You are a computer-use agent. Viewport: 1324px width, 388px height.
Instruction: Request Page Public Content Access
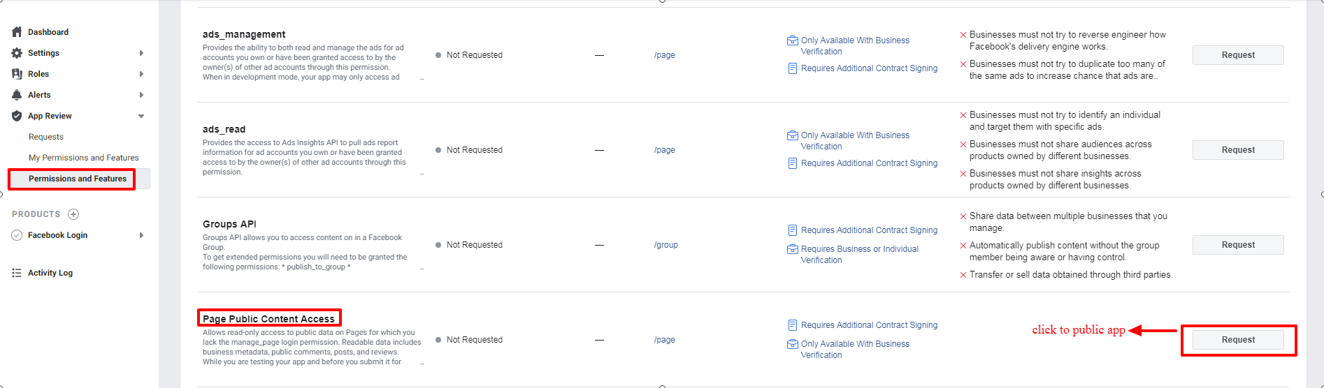(1237, 340)
